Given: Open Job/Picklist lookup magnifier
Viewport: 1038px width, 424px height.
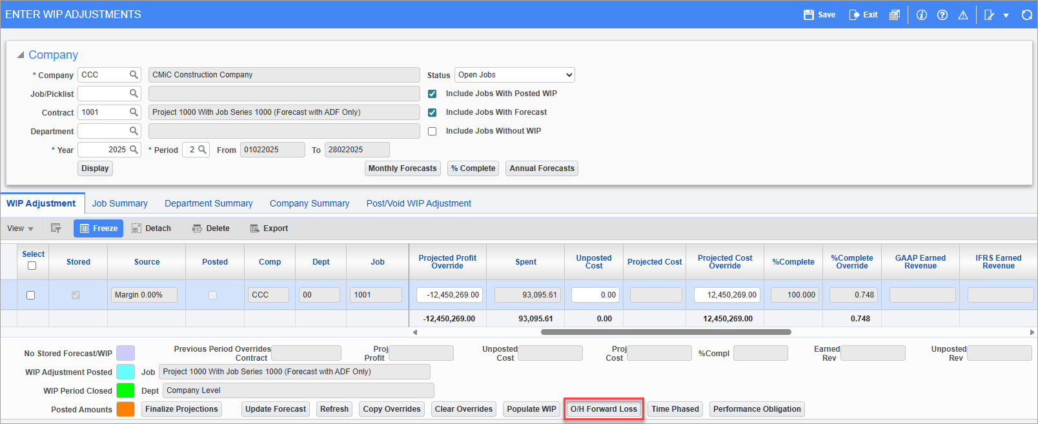Looking at the screenshot, I should coord(134,94).
